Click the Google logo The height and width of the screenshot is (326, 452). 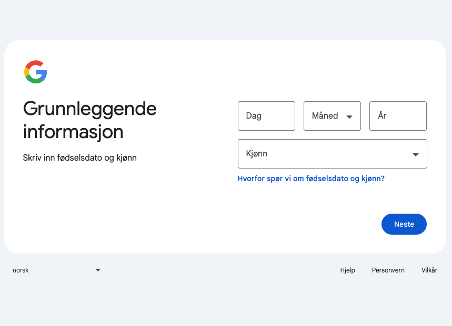pos(36,72)
